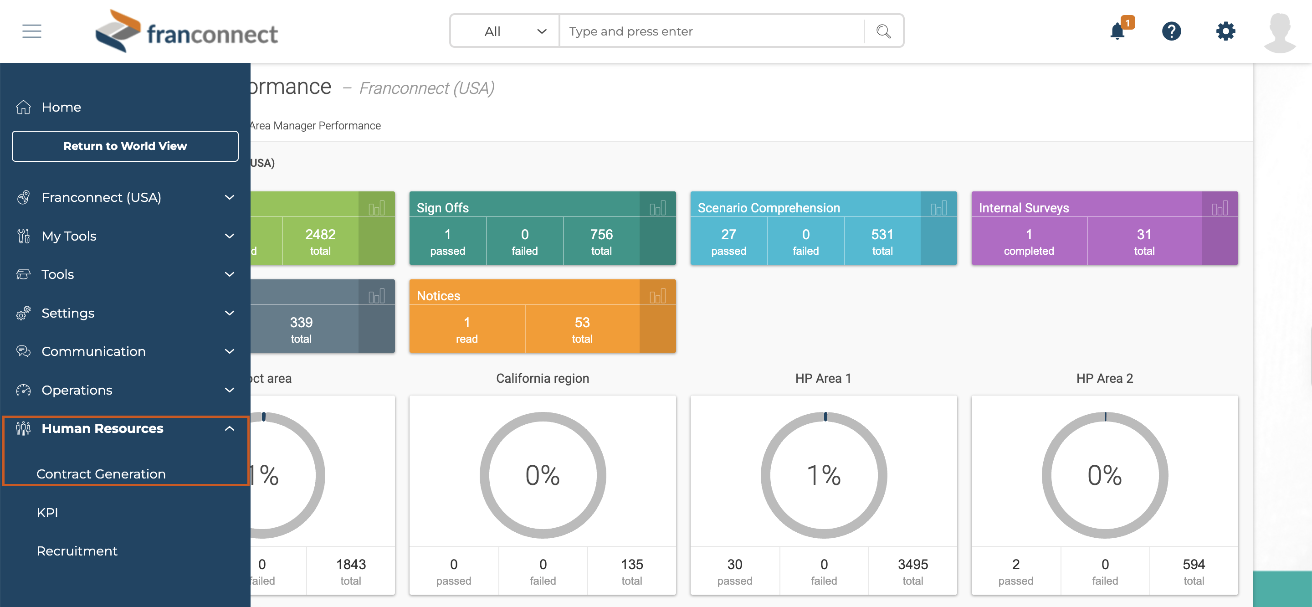Click Notices 53 total stat
The image size is (1312, 607).
coord(582,329)
